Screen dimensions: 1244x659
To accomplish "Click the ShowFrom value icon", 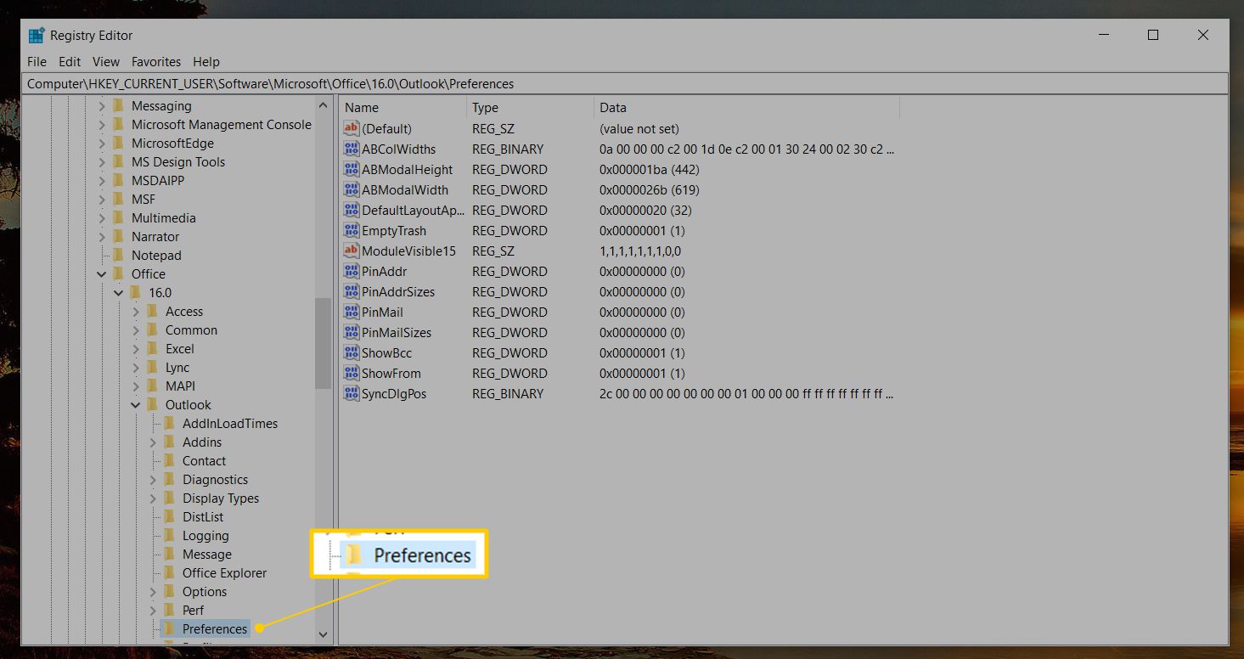I will (x=352, y=373).
